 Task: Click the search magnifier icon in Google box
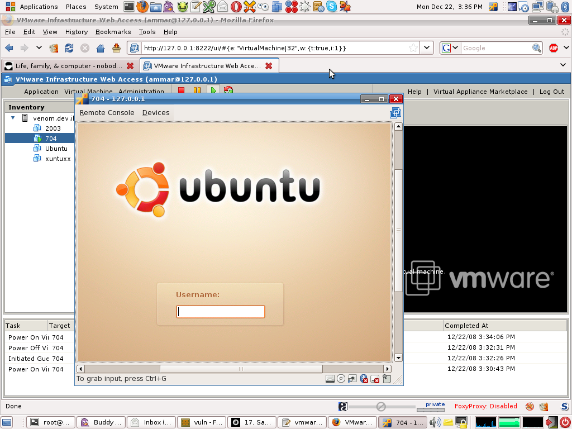(537, 48)
